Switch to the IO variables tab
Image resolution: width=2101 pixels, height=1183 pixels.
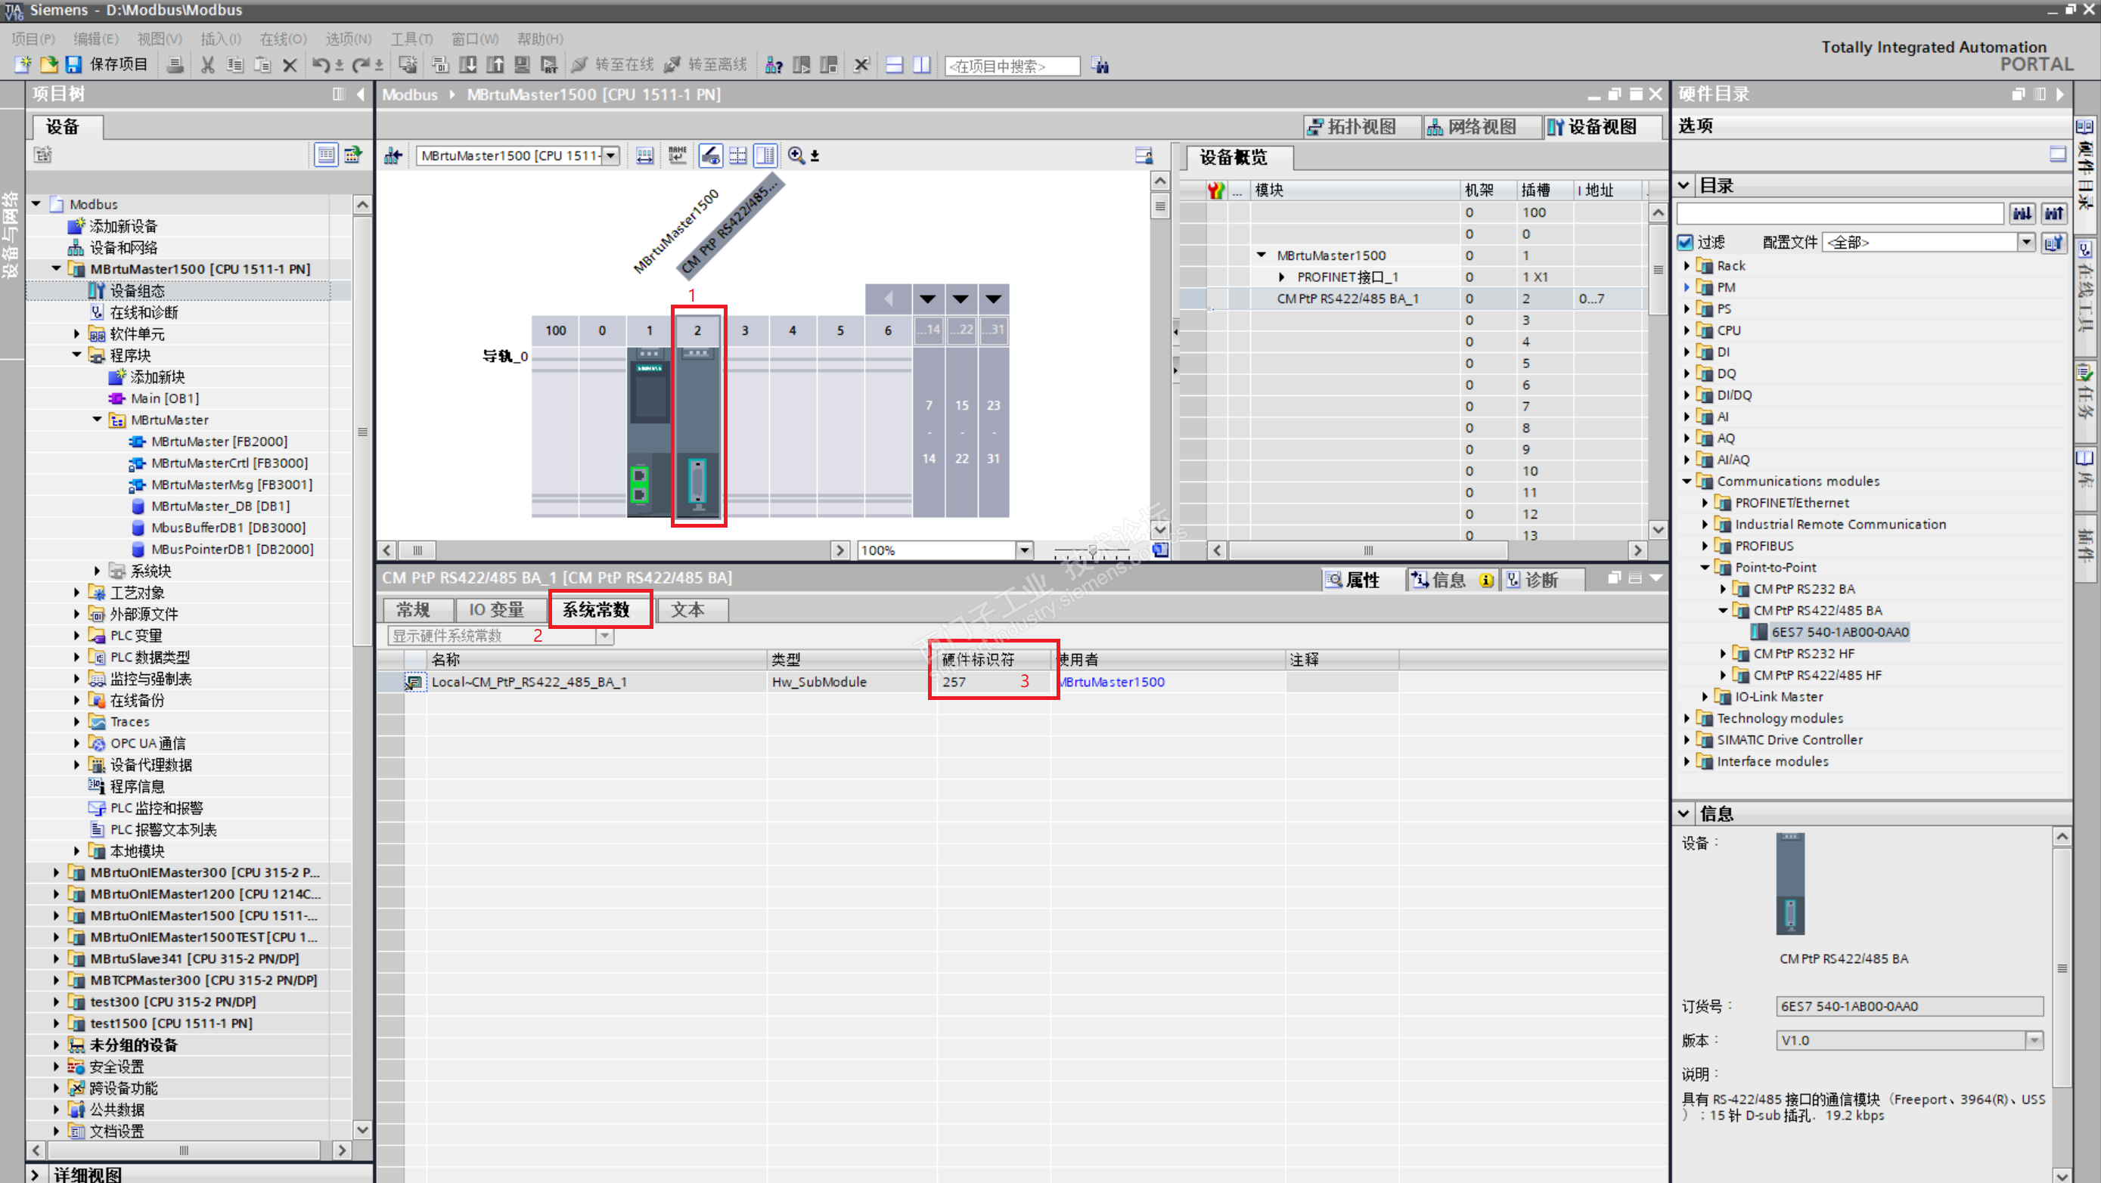click(x=496, y=610)
